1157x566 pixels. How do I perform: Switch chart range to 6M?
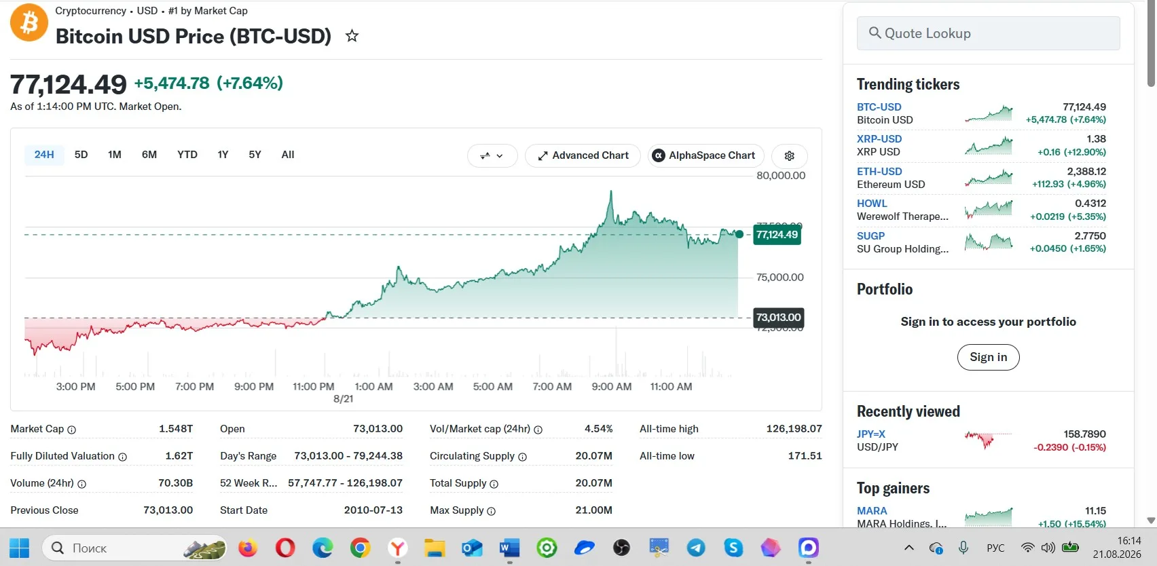(x=149, y=155)
